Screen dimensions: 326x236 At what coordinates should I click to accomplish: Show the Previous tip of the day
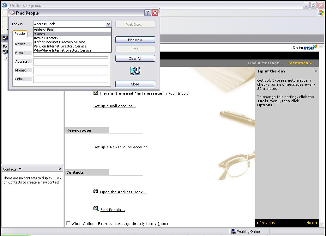[265, 223]
